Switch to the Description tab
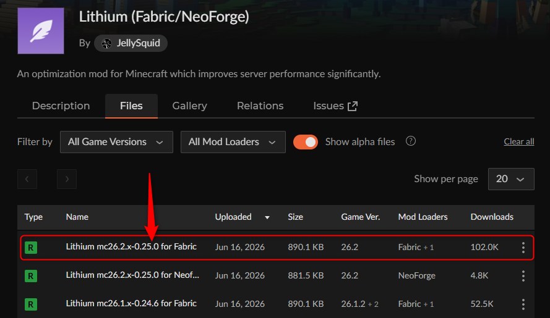Viewport: 550px width, 318px height. point(61,106)
